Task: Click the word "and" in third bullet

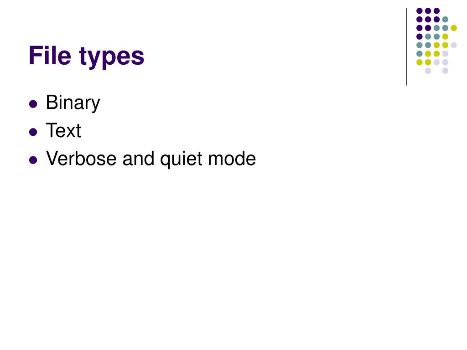Action: pyautogui.click(x=138, y=158)
